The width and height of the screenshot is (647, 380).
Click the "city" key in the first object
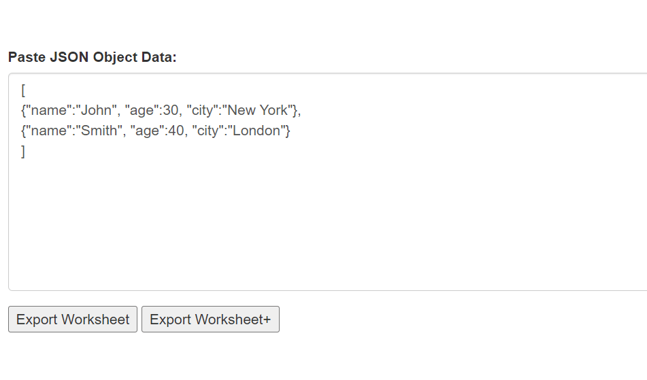pyautogui.click(x=202, y=110)
